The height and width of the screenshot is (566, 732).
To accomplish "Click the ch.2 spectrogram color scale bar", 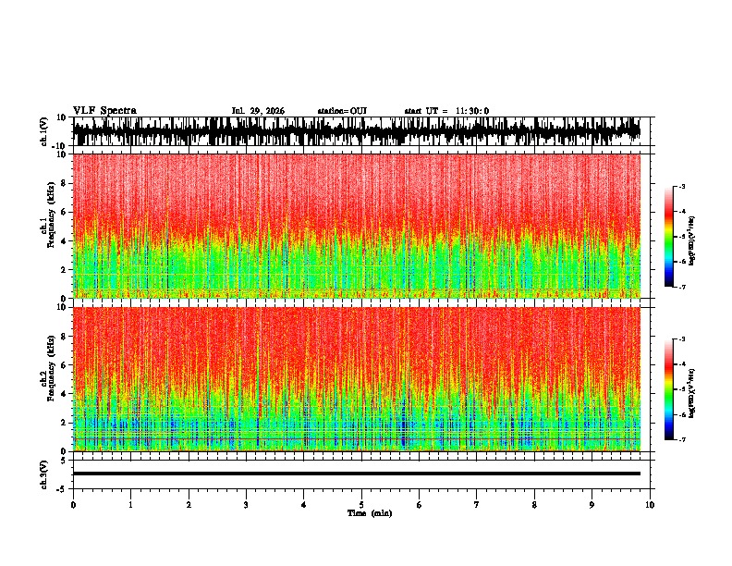I will pyautogui.click(x=668, y=389).
